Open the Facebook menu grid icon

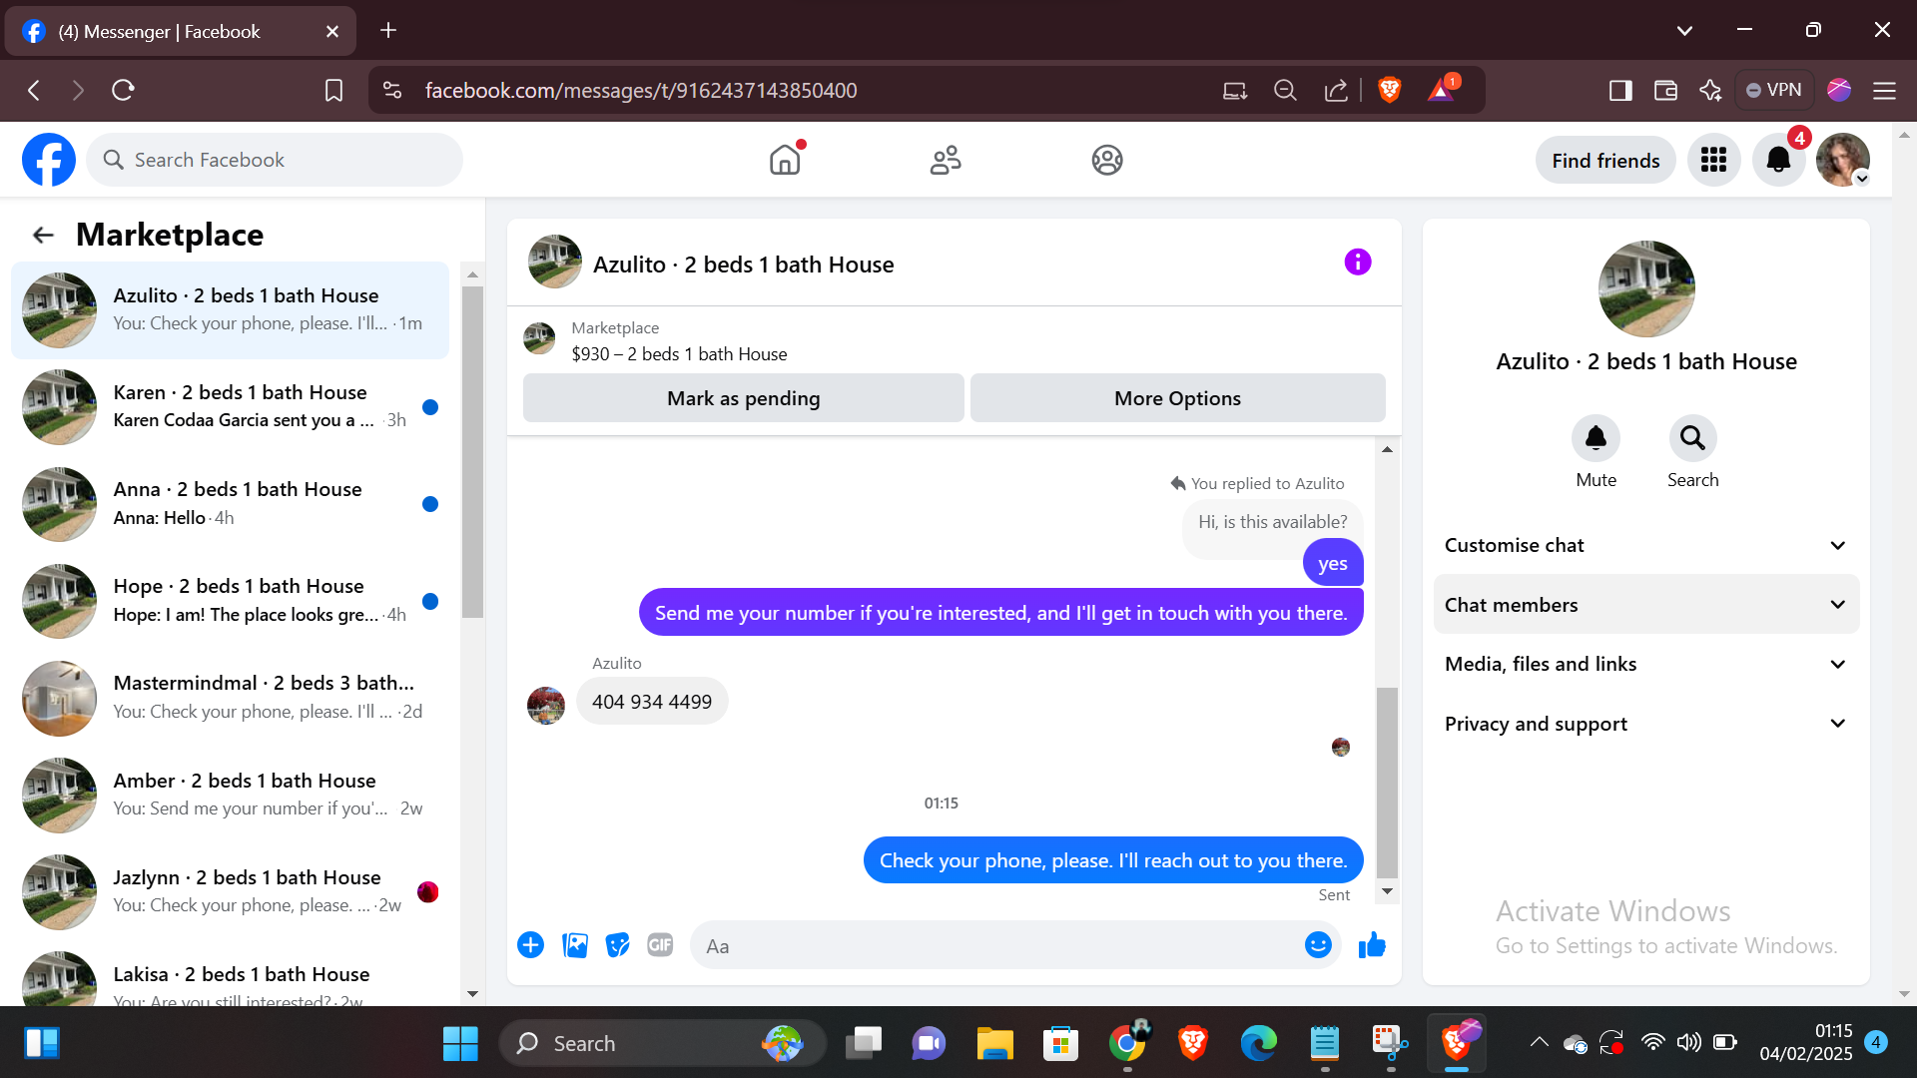pyautogui.click(x=1714, y=160)
